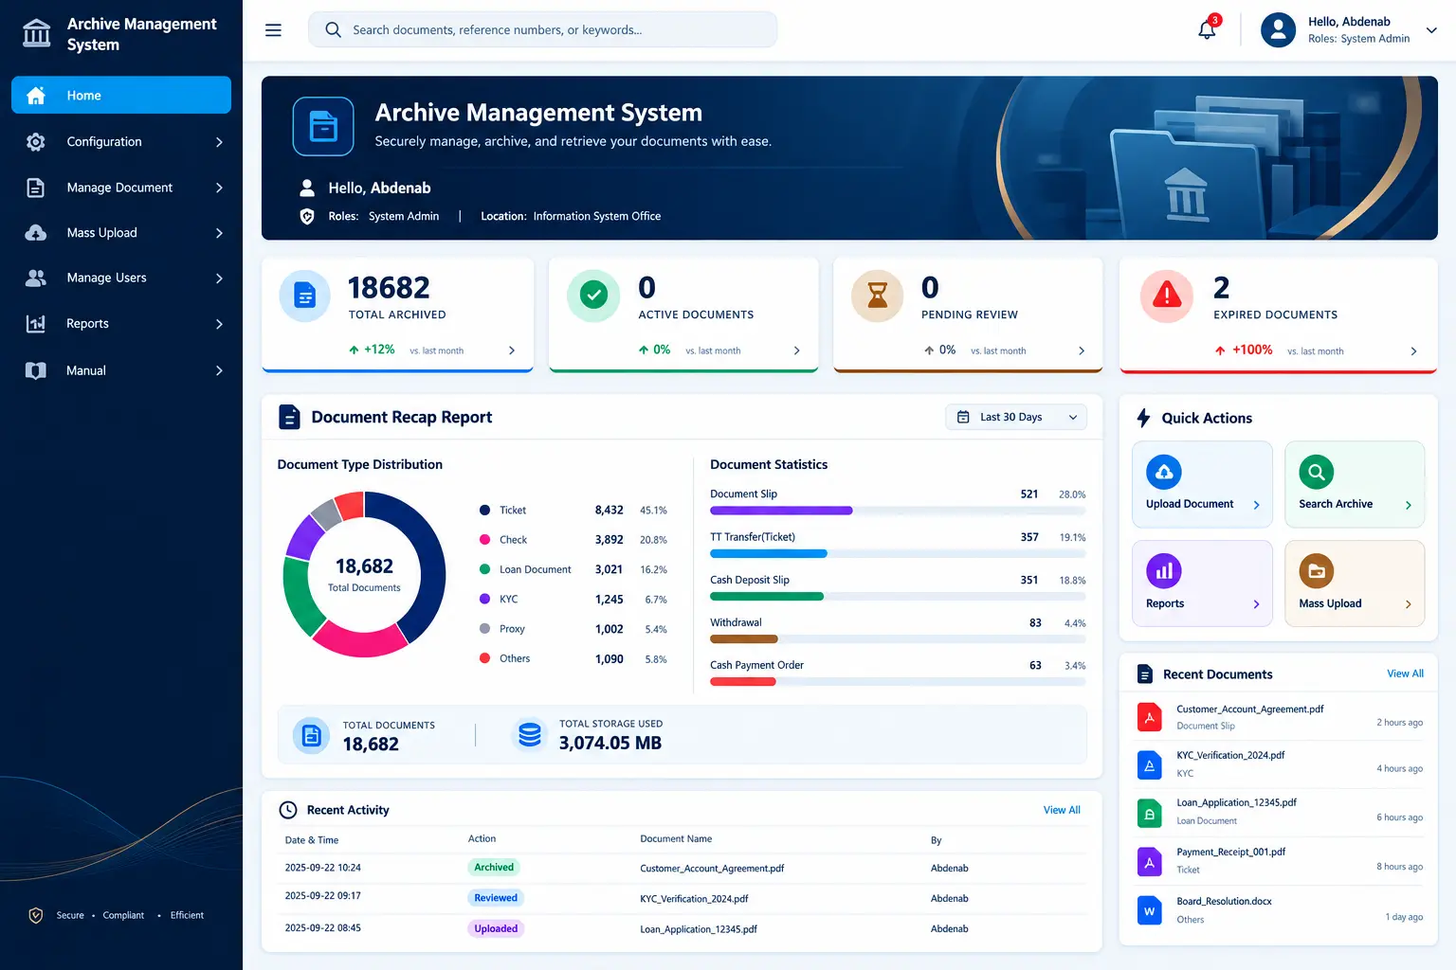The height and width of the screenshot is (970, 1456).
Task: Click the Customer_Account_Agreement.pdf red file icon
Action: click(1149, 717)
